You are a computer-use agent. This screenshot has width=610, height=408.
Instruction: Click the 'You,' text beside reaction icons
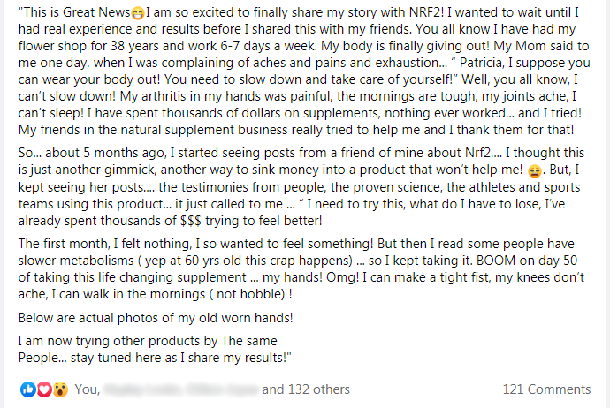[88, 389]
